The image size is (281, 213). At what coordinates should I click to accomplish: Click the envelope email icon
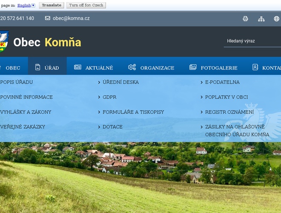click(48, 18)
